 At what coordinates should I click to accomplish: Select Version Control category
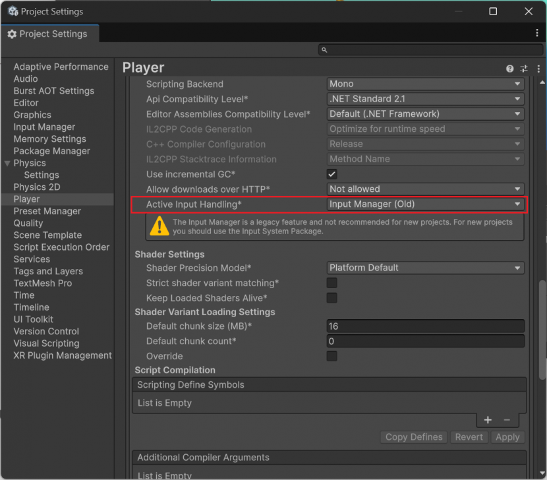click(x=46, y=331)
